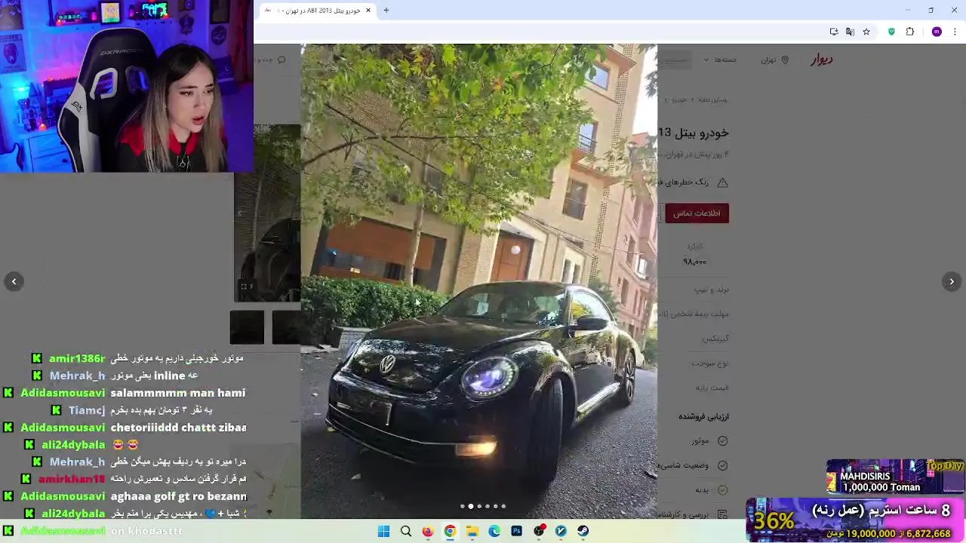Click the MAHDISIRIS top donor overlay
Image resolution: width=966 pixels, height=543 pixels.
[894, 477]
